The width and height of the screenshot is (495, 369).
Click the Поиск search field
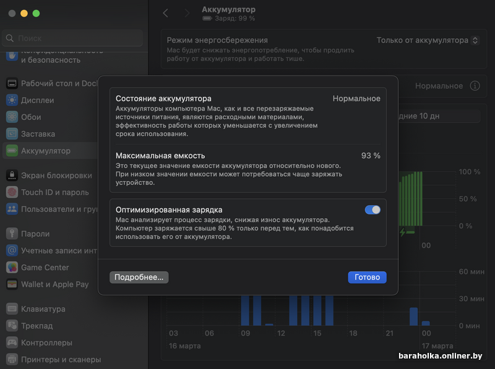click(72, 38)
